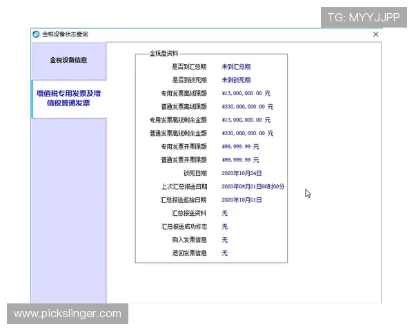Click the 购入发票信息 value 无
Screen dimensions: 414x331
[x=225, y=240]
